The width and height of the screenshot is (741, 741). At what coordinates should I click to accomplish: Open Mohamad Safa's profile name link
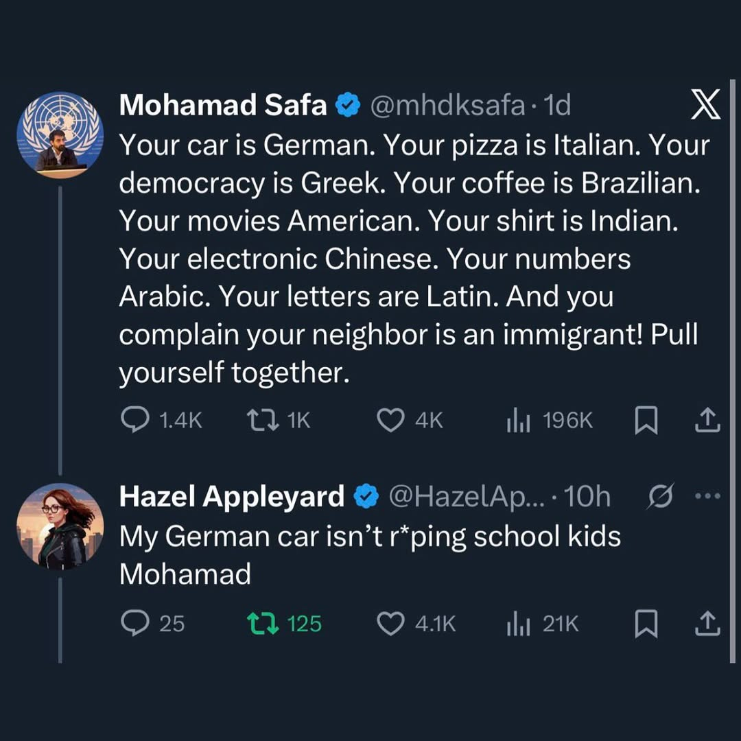click(x=223, y=106)
